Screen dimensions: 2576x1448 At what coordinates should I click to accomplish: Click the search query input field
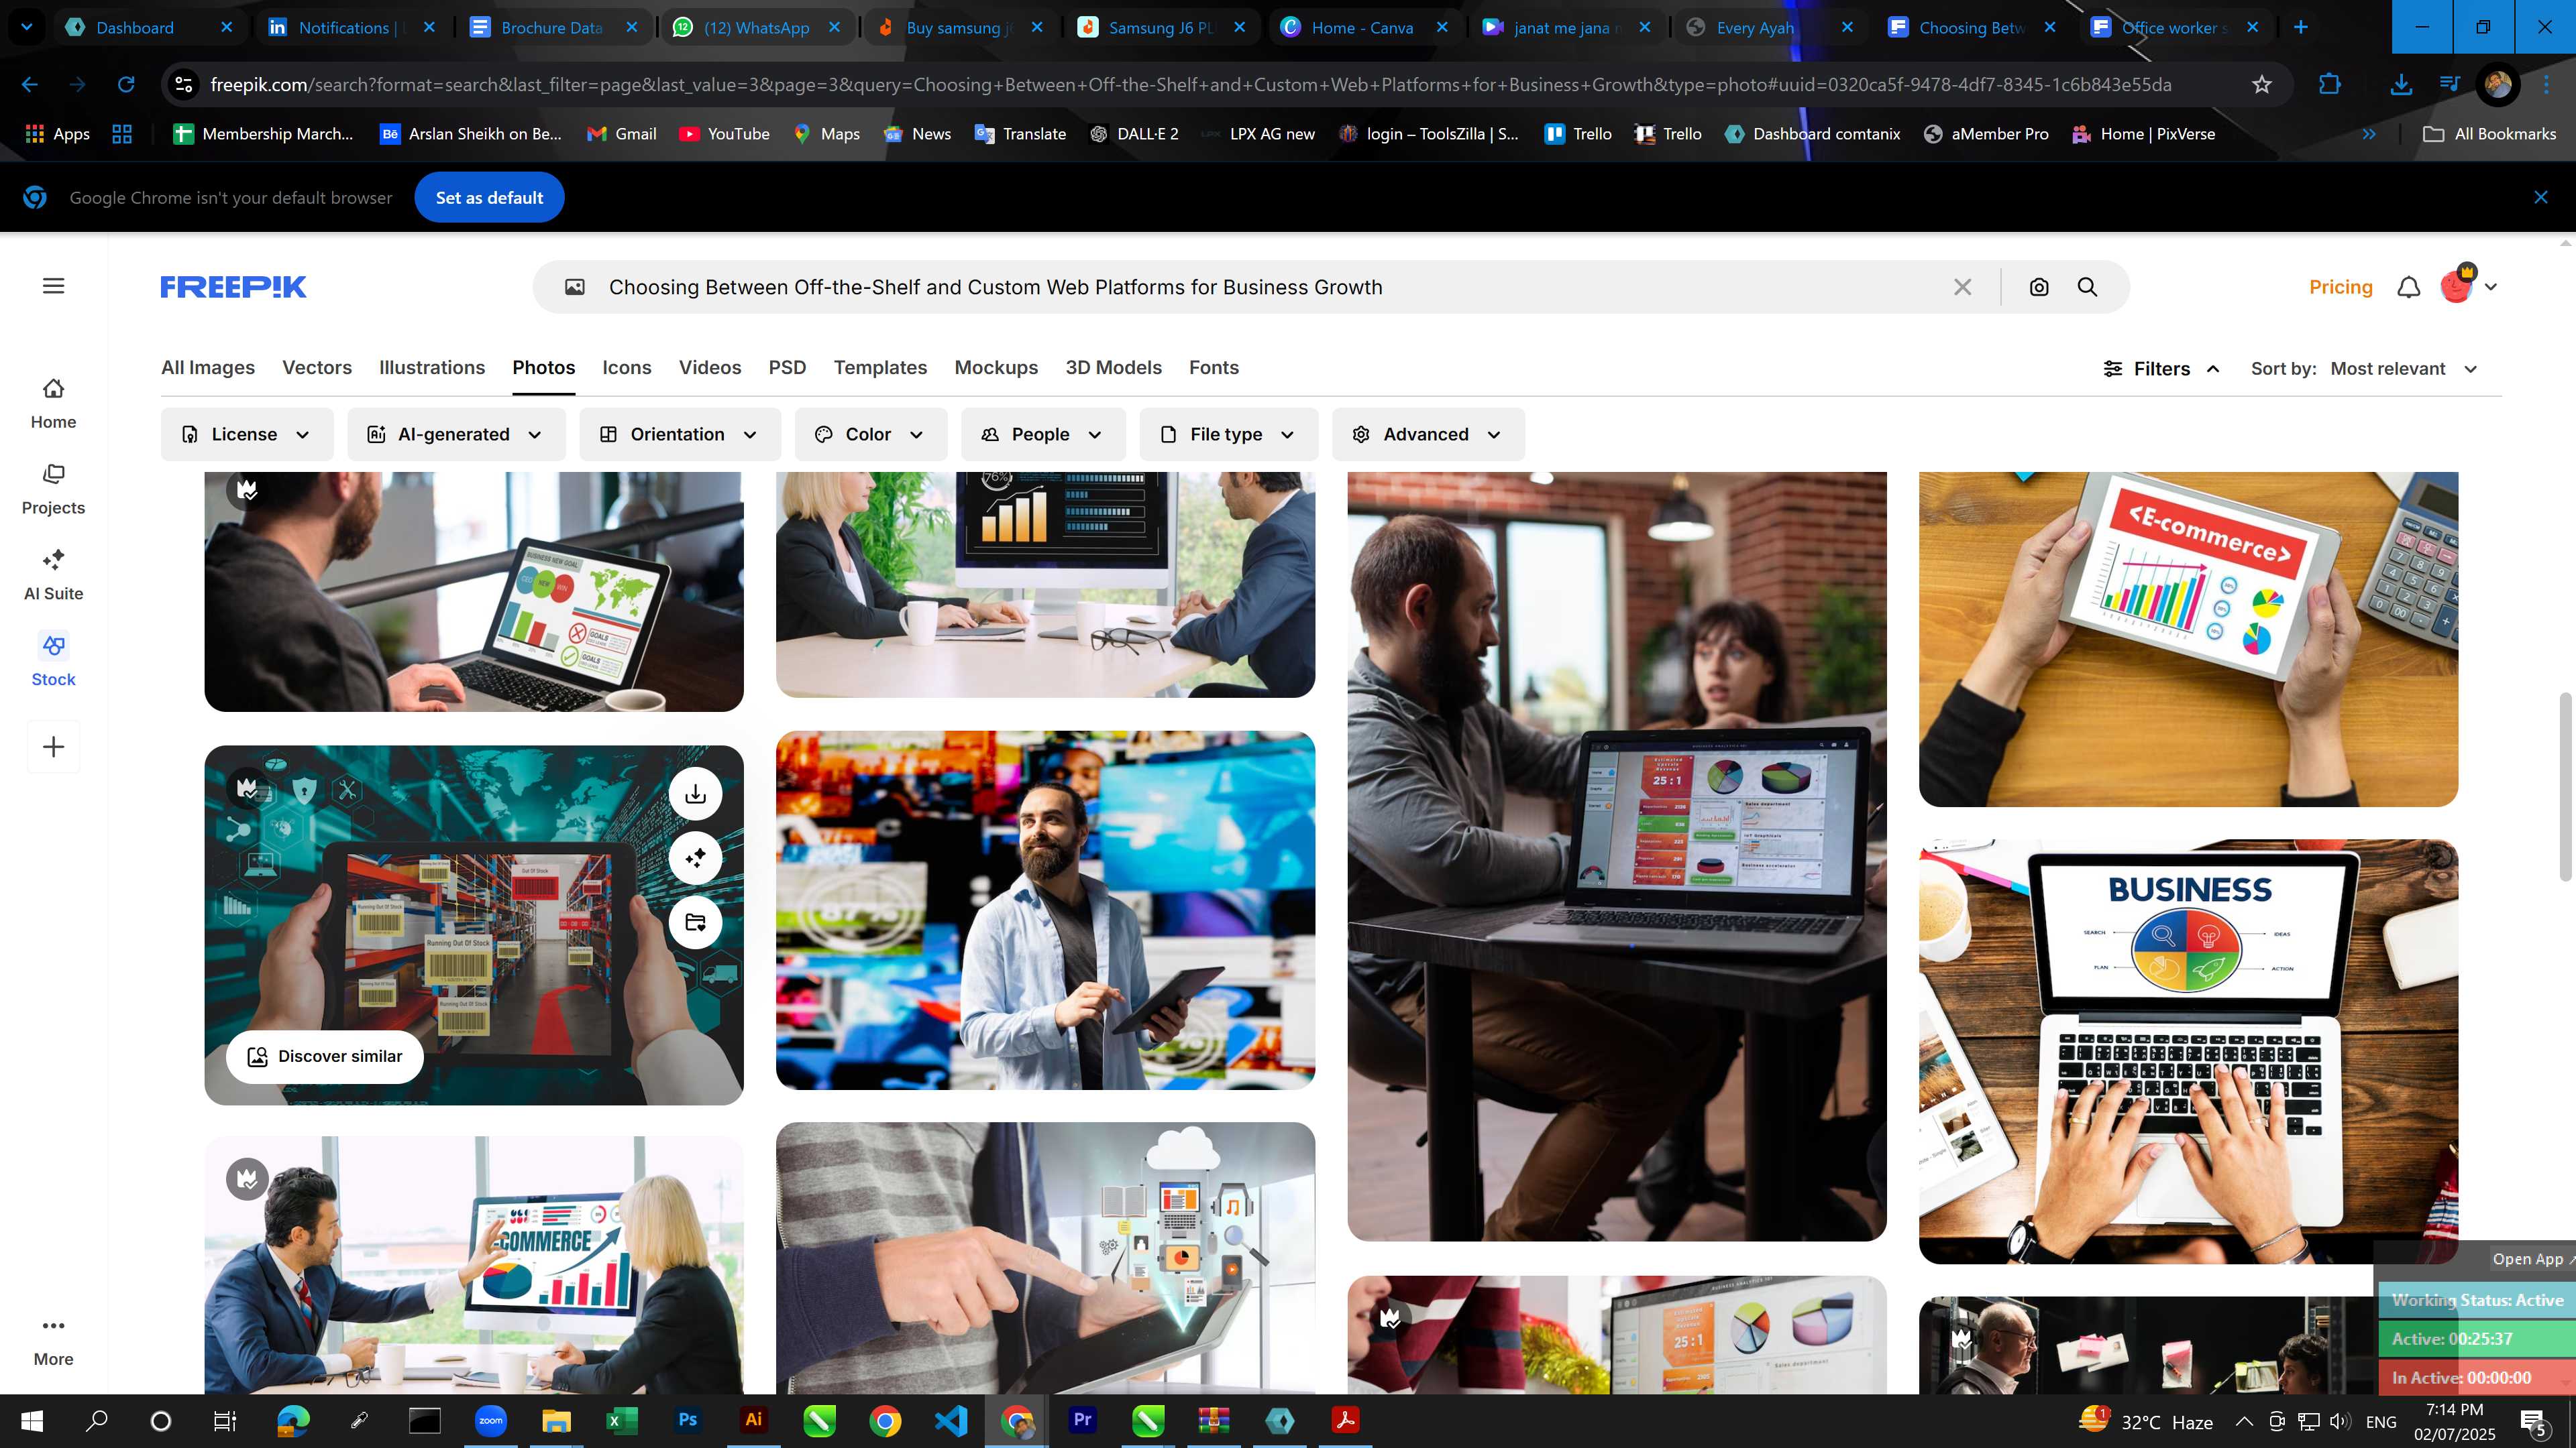click(1270, 287)
